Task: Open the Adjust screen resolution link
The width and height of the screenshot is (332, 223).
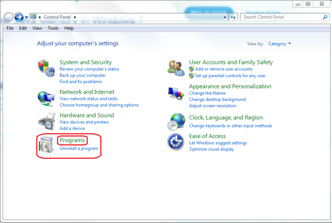Action: [x=212, y=106]
